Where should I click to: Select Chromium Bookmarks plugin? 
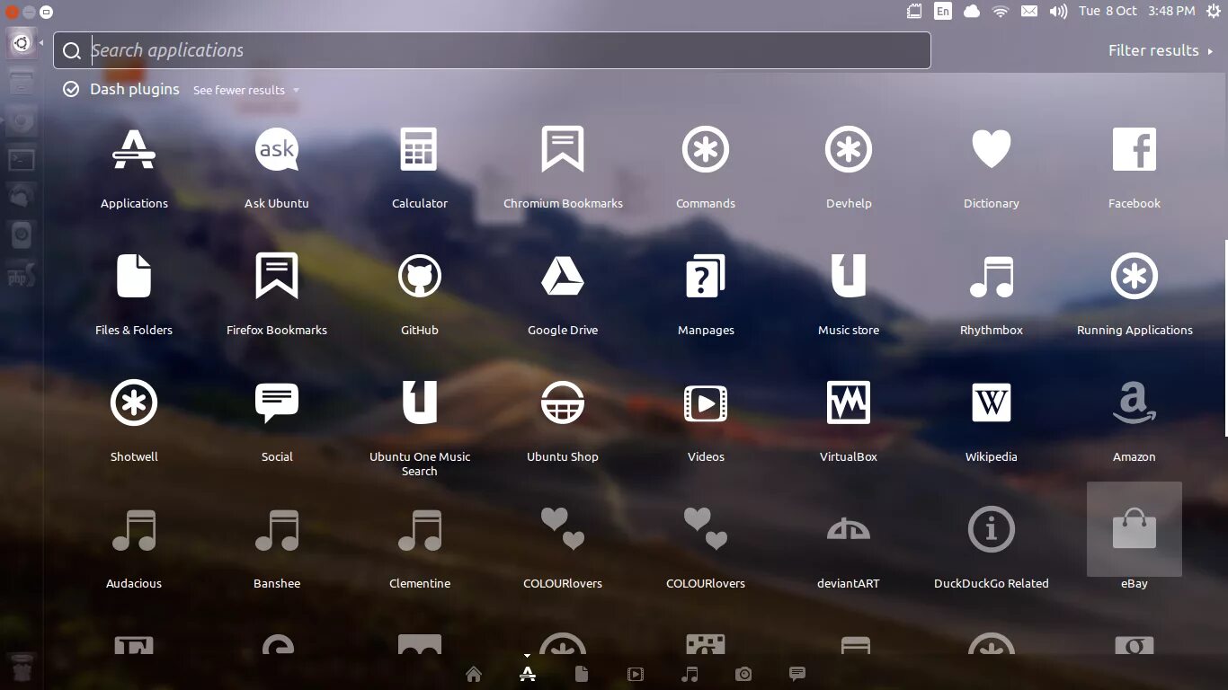563,149
